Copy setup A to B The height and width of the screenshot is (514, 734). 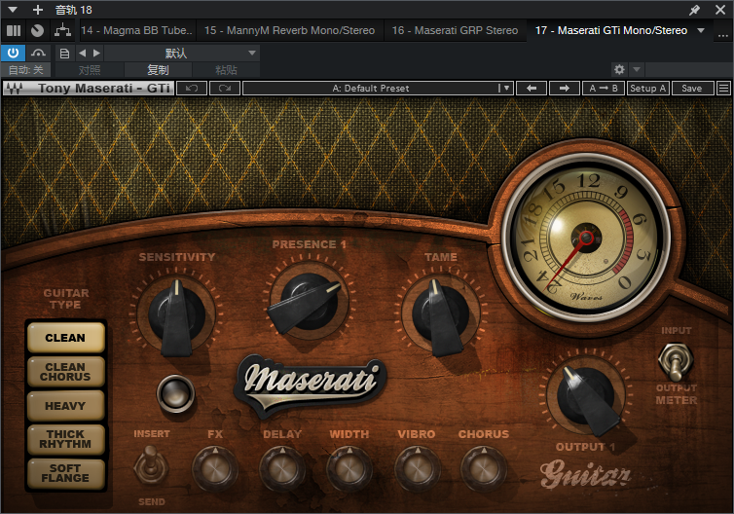(x=604, y=88)
